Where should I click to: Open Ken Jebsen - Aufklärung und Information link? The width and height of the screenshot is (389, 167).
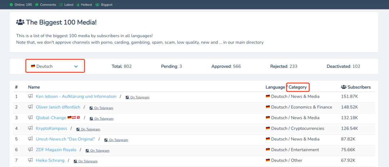coord(76,97)
